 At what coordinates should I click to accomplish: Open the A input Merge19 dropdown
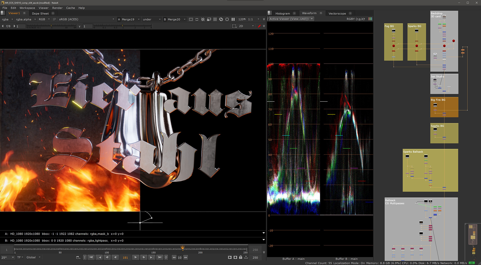(x=129, y=19)
